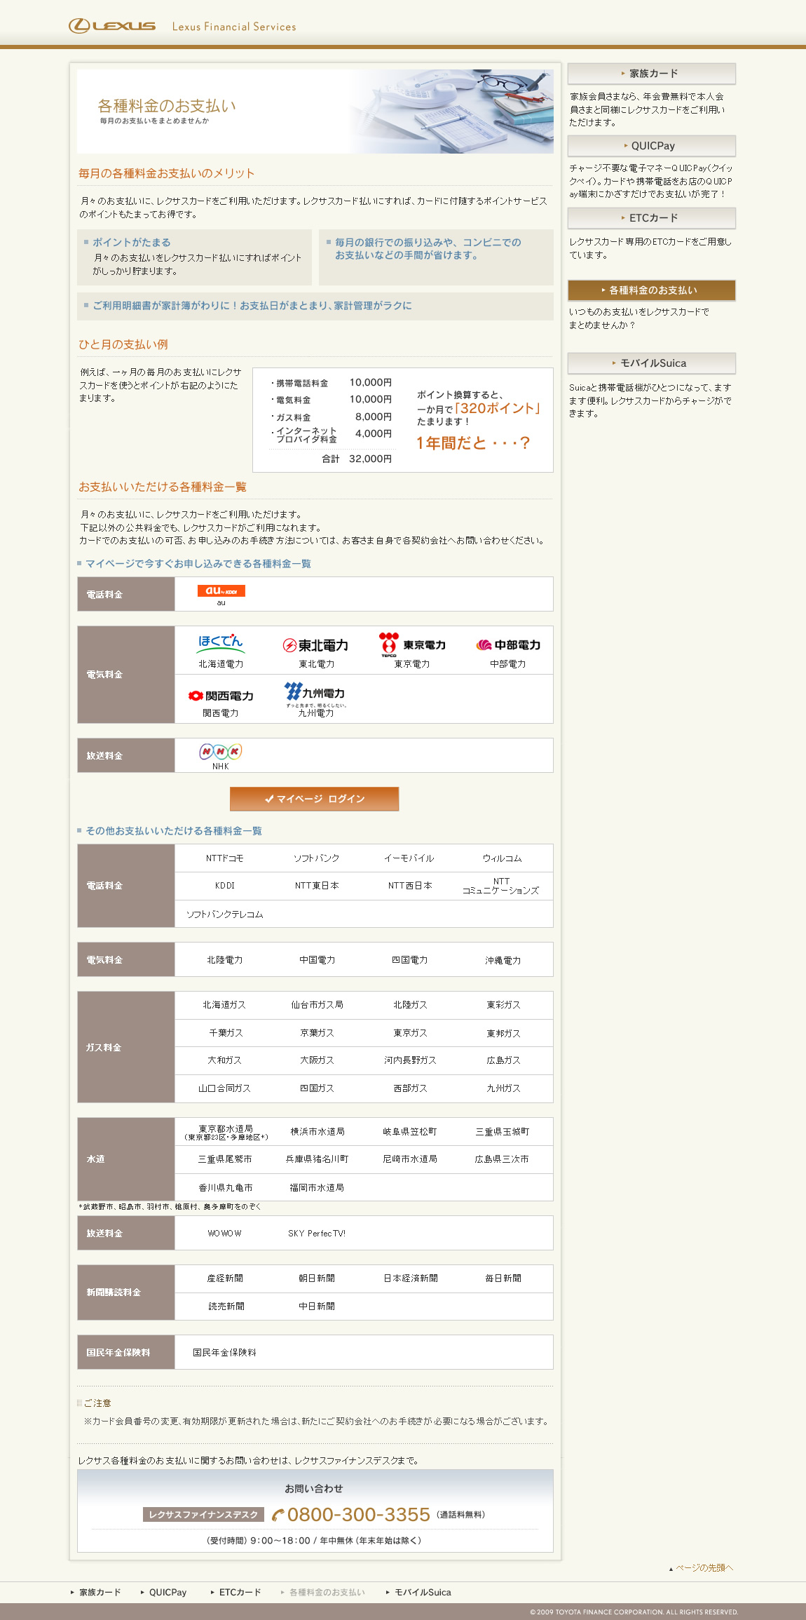This screenshot has height=1620, width=806.
Task: Open ETCカード sidebar item
Action: [x=651, y=218]
